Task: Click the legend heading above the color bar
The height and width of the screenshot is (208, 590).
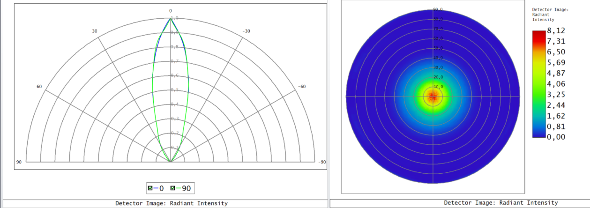Action: click(x=550, y=15)
